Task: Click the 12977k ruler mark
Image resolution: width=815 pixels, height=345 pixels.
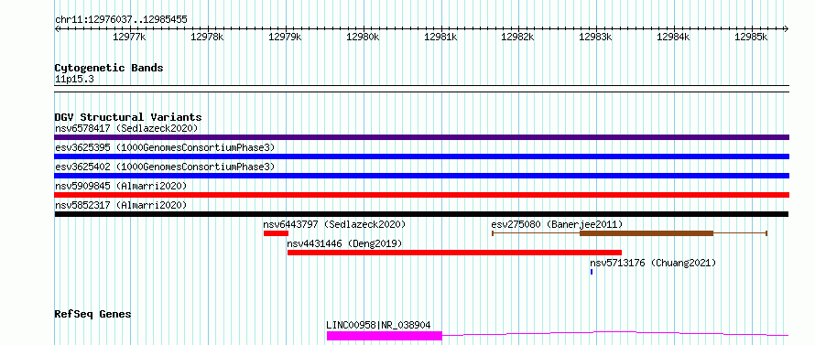Action: click(x=129, y=37)
